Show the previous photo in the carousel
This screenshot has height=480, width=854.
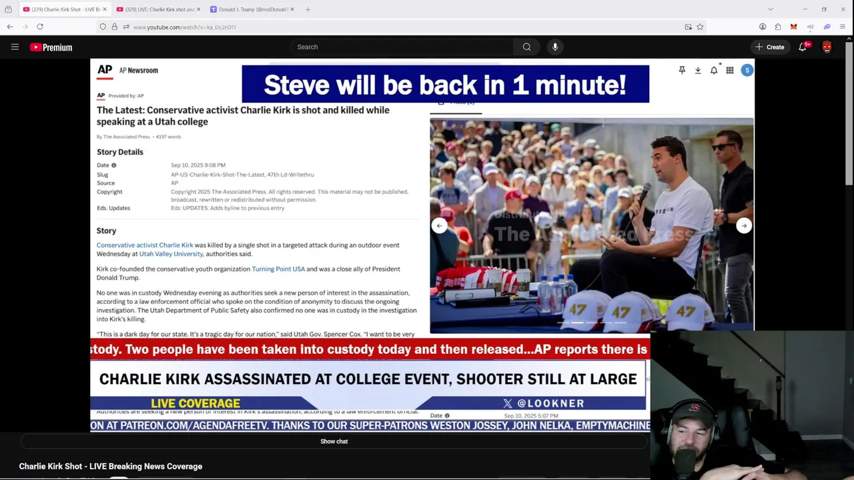tap(439, 225)
